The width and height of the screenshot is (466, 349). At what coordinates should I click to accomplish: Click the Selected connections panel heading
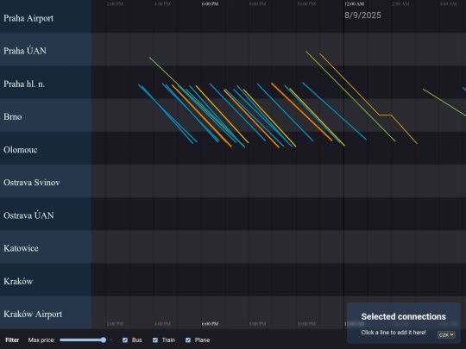click(404, 316)
